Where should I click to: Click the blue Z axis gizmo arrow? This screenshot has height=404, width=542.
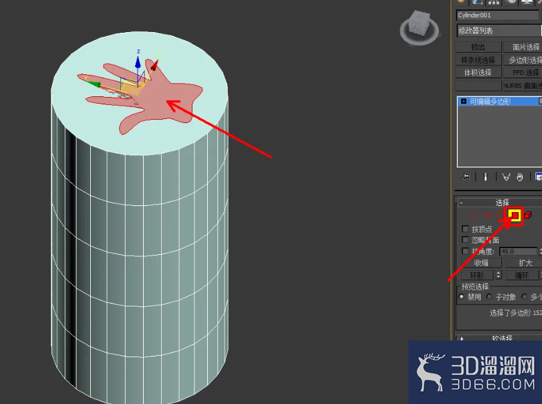click(138, 62)
